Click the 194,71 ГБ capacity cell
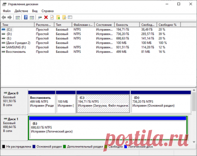Screen dimensions: 197x156 coord(122,30)
